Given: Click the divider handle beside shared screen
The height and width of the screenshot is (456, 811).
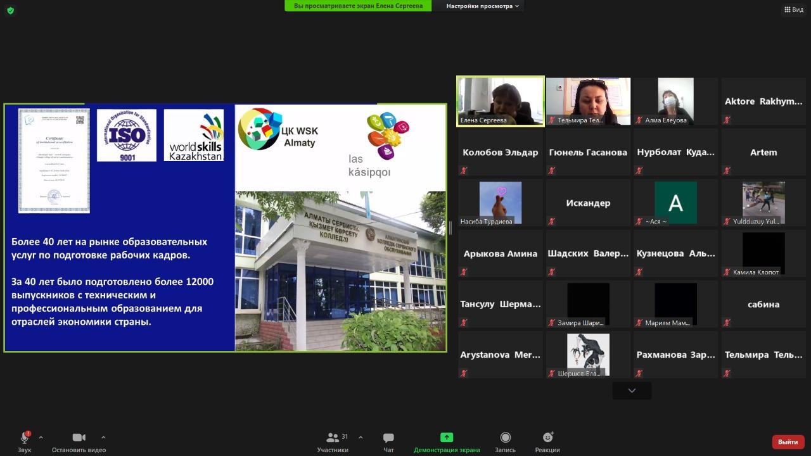Looking at the screenshot, I should pos(450,228).
